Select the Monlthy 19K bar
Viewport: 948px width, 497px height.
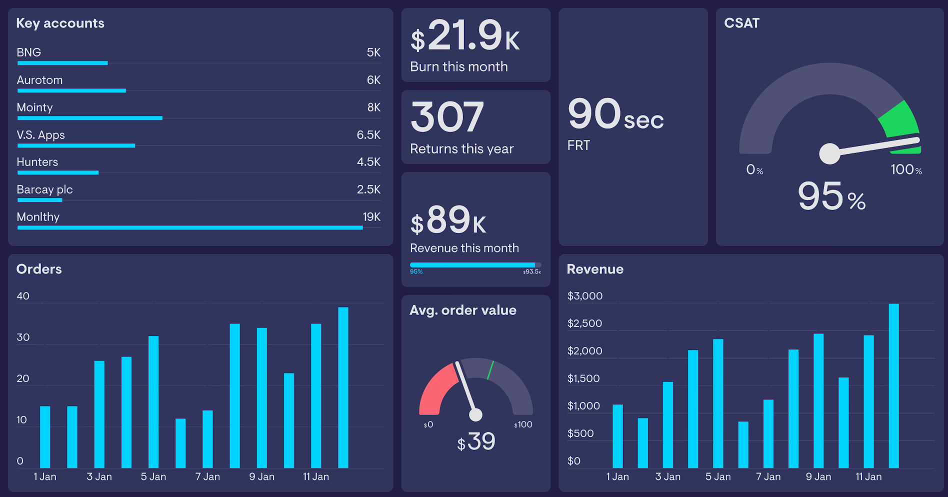(x=190, y=227)
